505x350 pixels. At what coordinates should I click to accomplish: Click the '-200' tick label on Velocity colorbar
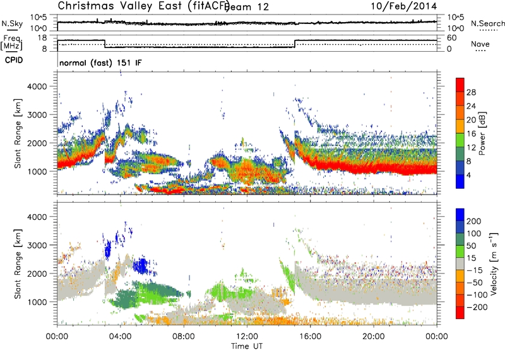click(477, 307)
